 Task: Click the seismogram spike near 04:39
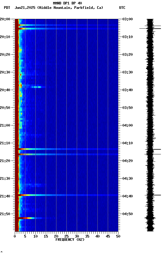click(153, 195)
